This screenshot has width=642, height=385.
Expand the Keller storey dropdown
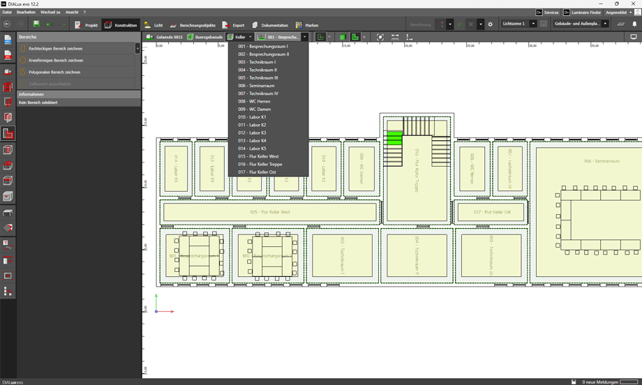point(250,37)
